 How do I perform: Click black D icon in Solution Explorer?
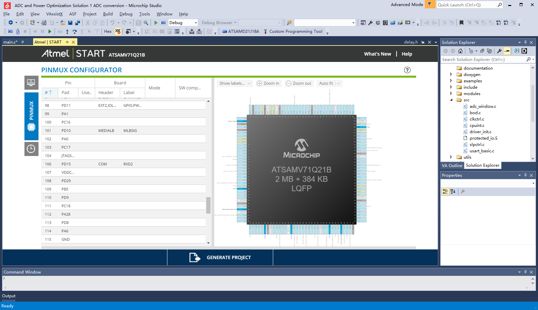coord(524,51)
